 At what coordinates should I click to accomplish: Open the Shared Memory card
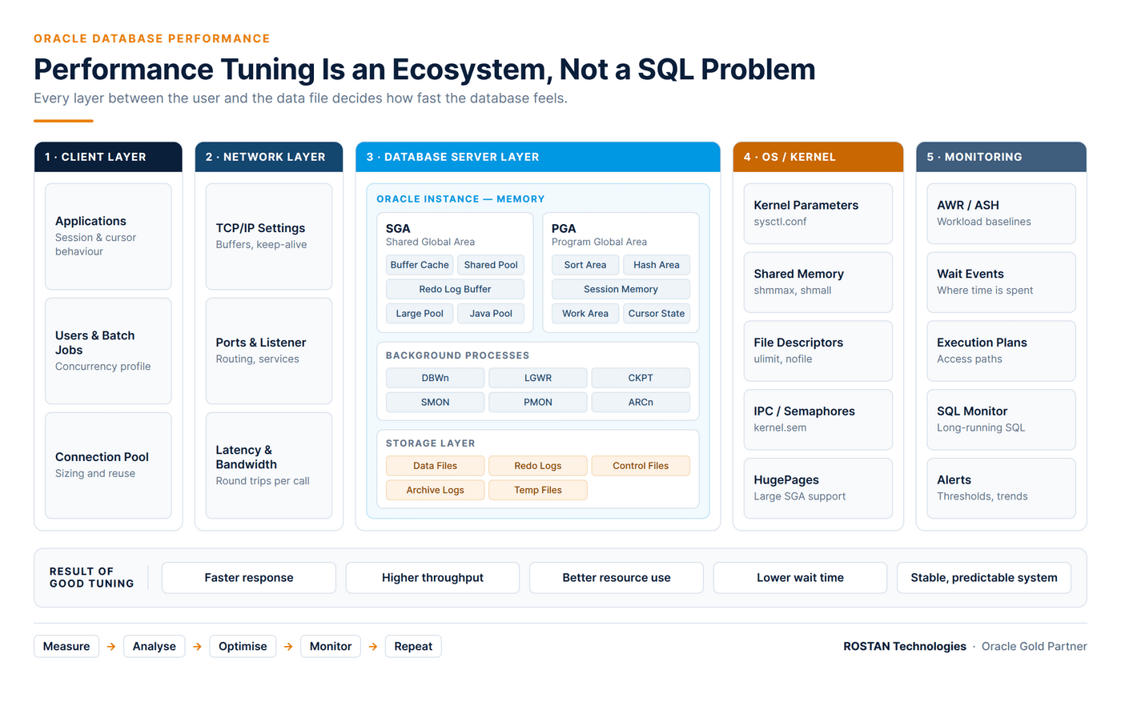pyautogui.click(x=818, y=283)
